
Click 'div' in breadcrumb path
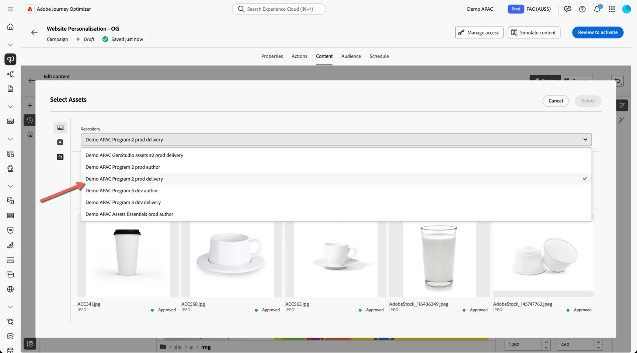178,347
